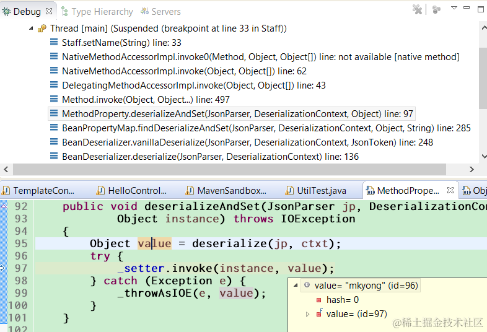Click the instruction pointer arrow at line 97
This screenshot has height=332, width=487.
pyautogui.click(x=2, y=268)
